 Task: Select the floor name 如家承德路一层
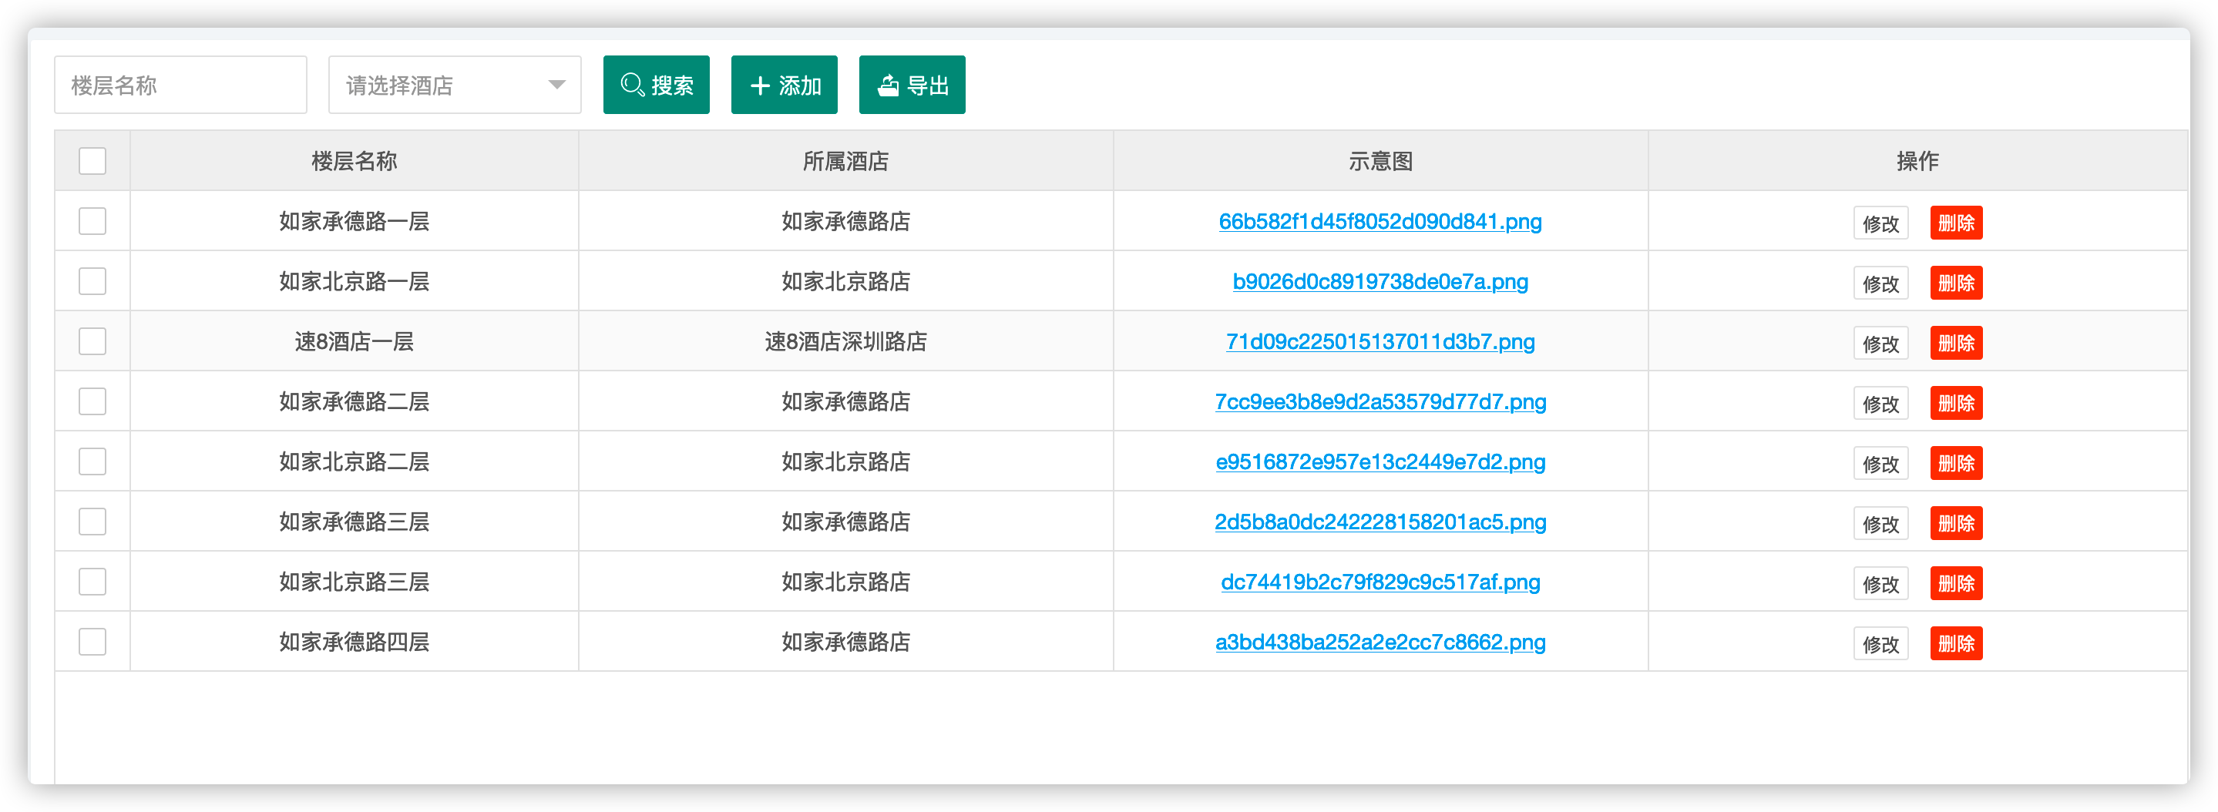pos(354,221)
